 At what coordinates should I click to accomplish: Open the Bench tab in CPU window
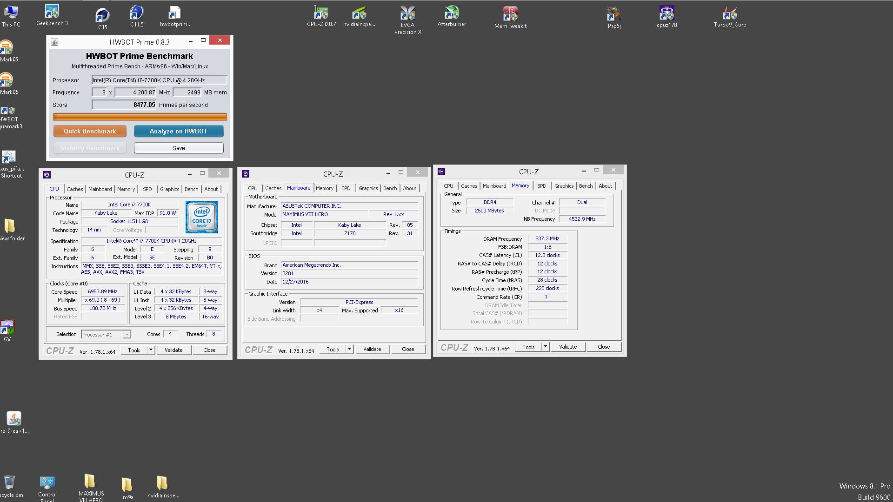click(191, 189)
